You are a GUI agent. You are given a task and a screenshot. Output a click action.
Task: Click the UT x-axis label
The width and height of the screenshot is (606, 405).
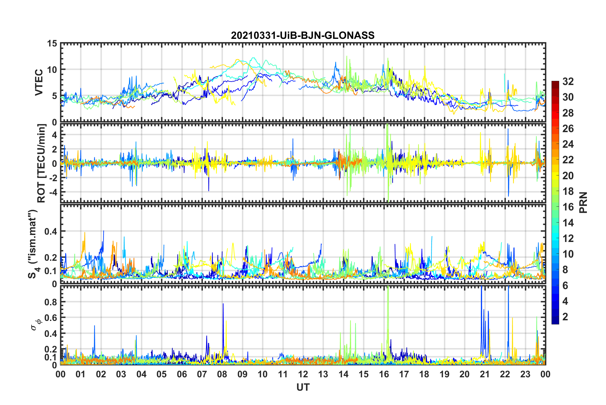coord(303,387)
